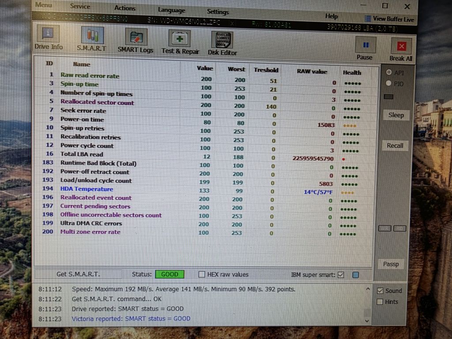This screenshot has width=452, height=339.
Task: Click the green GOOD status indicator
Action: pos(169,274)
